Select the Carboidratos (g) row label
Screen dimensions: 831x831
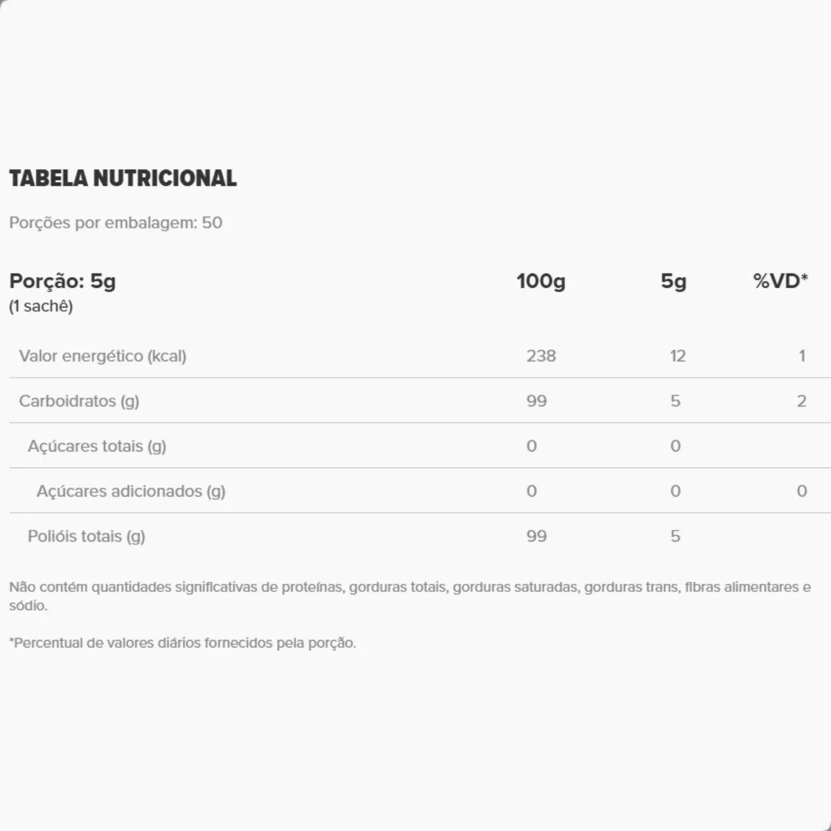[x=79, y=401]
